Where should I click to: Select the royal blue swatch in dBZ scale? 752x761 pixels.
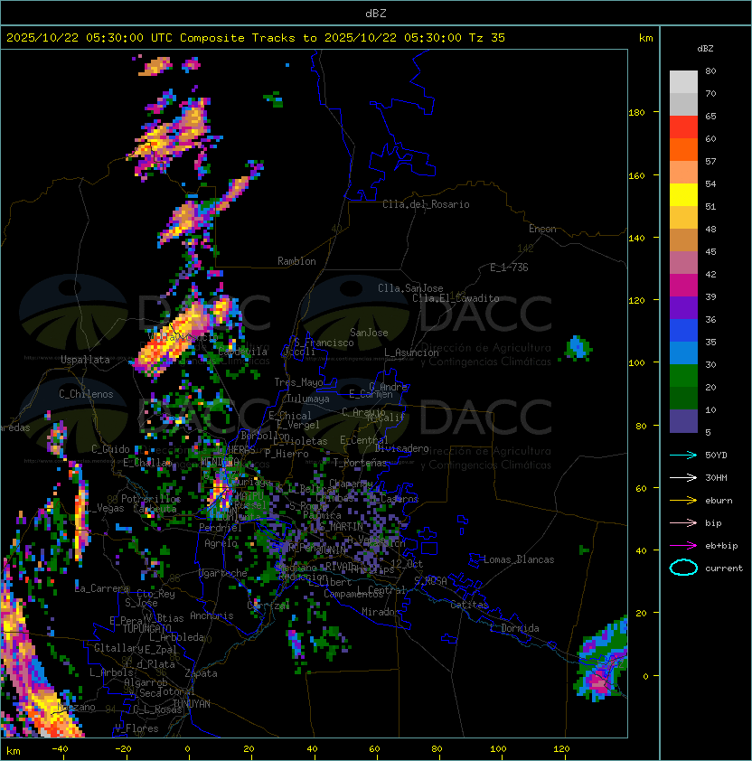pos(683,331)
